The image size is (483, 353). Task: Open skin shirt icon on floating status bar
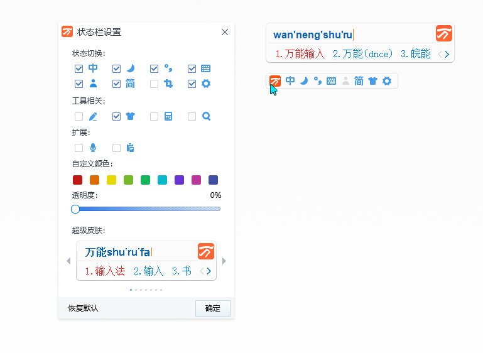point(372,81)
